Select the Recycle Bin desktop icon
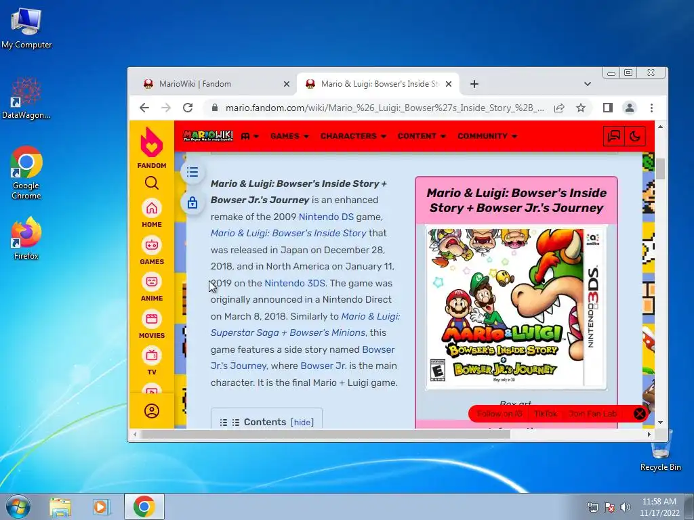 point(660,450)
